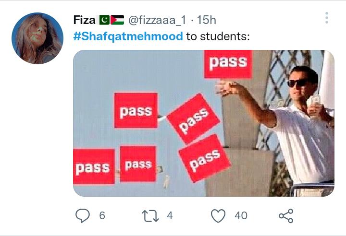Click the topmost red pass label in image

[228, 64]
